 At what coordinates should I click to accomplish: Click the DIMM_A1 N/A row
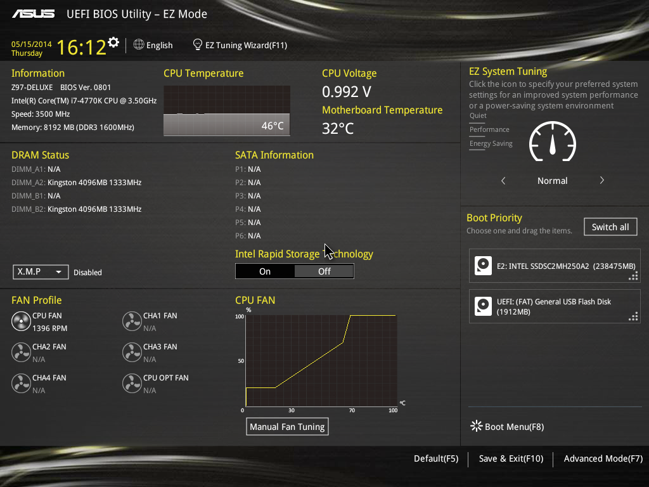tap(36, 169)
